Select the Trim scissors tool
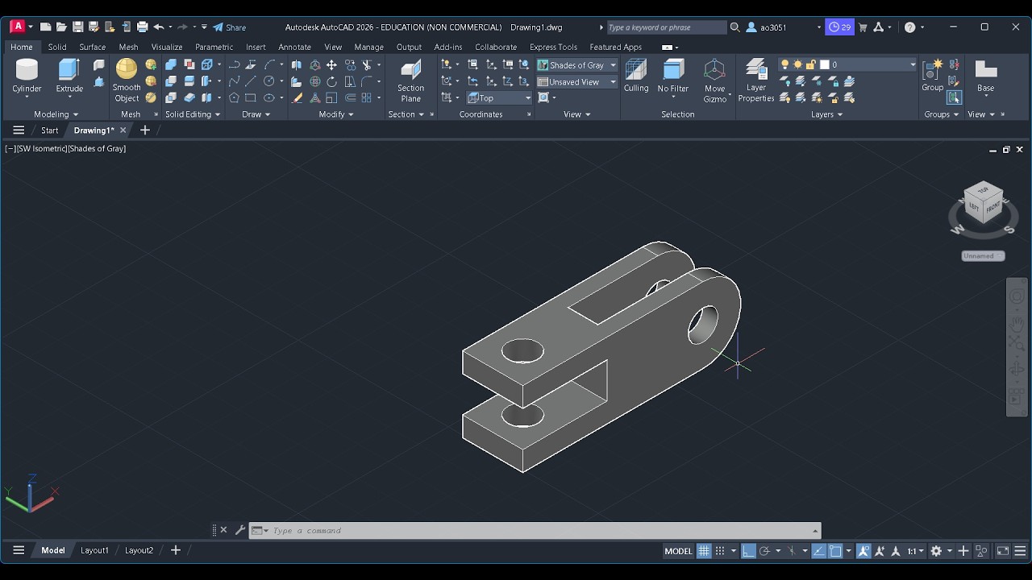Image resolution: width=1032 pixels, height=580 pixels. click(367, 64)
